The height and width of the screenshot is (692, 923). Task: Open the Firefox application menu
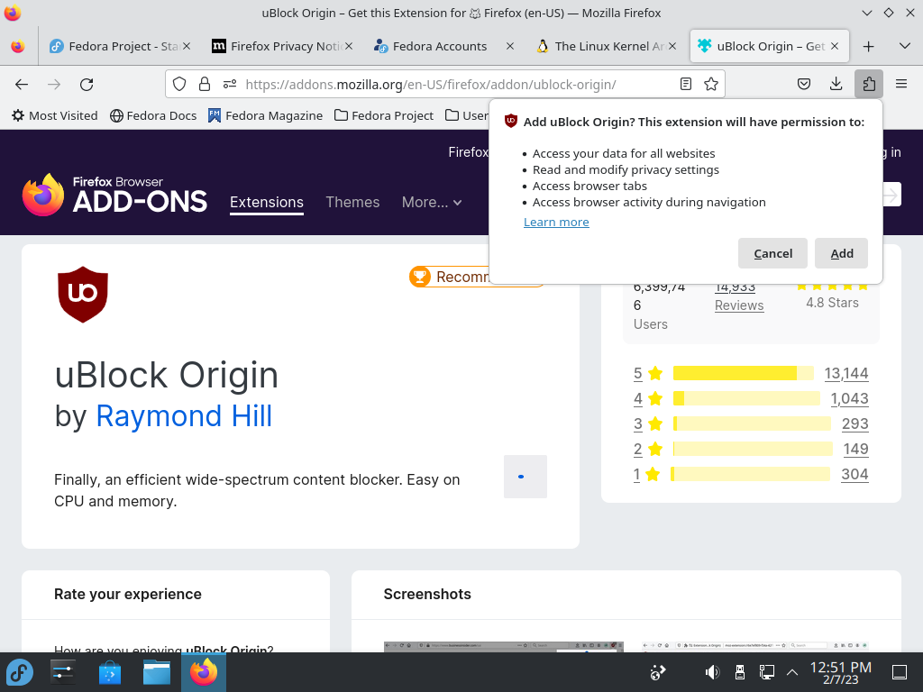click(x=901, y=84)
